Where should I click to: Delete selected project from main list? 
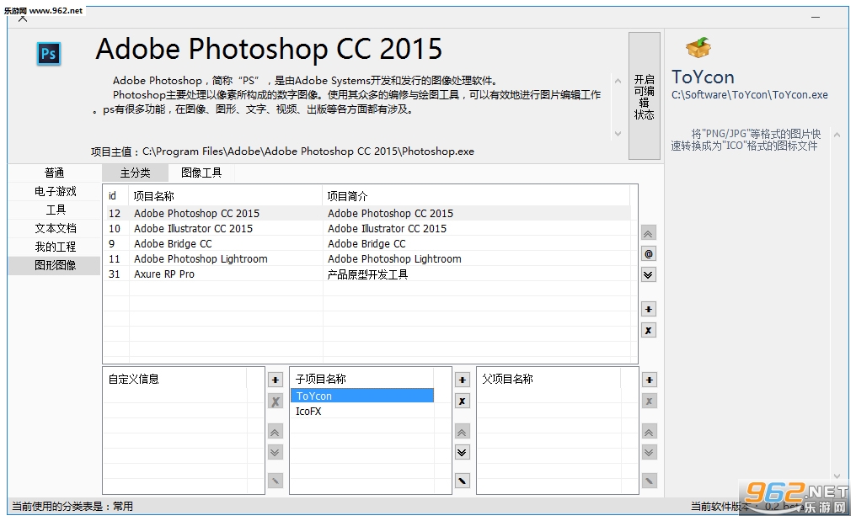(648, 330)
